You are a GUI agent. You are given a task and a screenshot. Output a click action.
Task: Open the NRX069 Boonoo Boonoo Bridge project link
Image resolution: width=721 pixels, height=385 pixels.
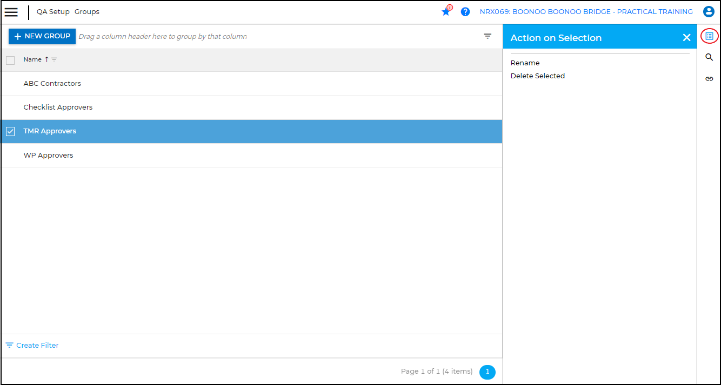(x=586, y=12)
